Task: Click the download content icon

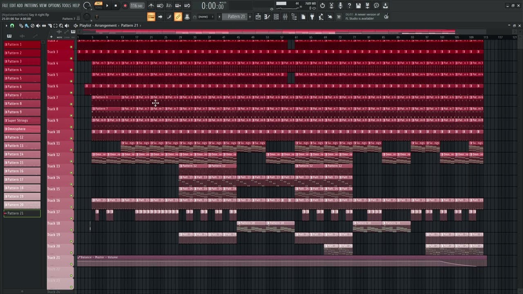Action: click(386, 6)
